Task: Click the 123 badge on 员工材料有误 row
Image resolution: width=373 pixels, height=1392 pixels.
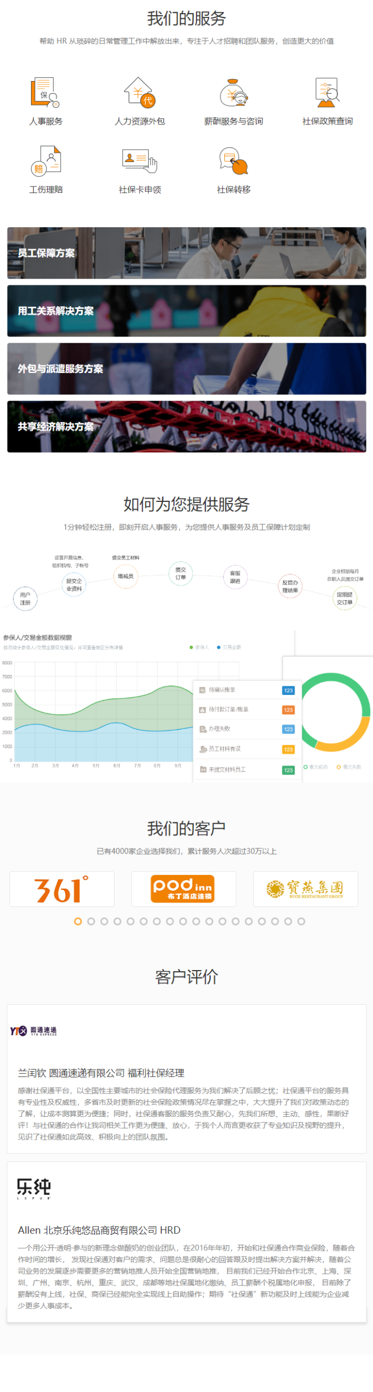Action: click(x=288, y=749)
